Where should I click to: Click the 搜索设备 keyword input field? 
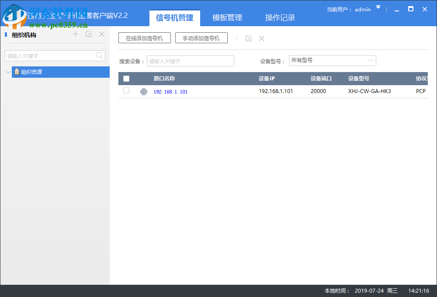click(x=190, y=61)
